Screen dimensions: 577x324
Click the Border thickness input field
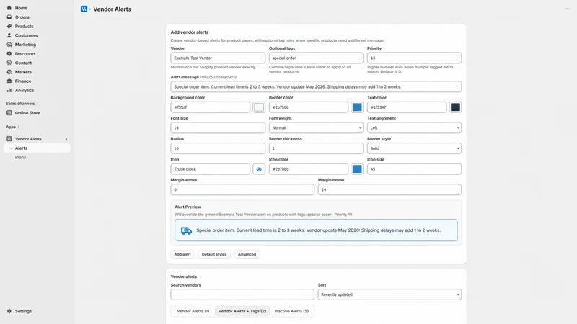[x=316, y=148]
